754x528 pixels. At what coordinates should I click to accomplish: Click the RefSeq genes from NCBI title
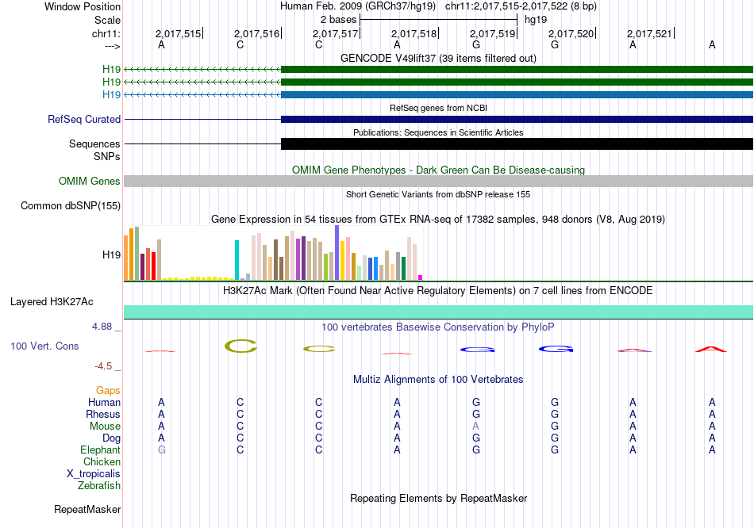click(438, 108)
